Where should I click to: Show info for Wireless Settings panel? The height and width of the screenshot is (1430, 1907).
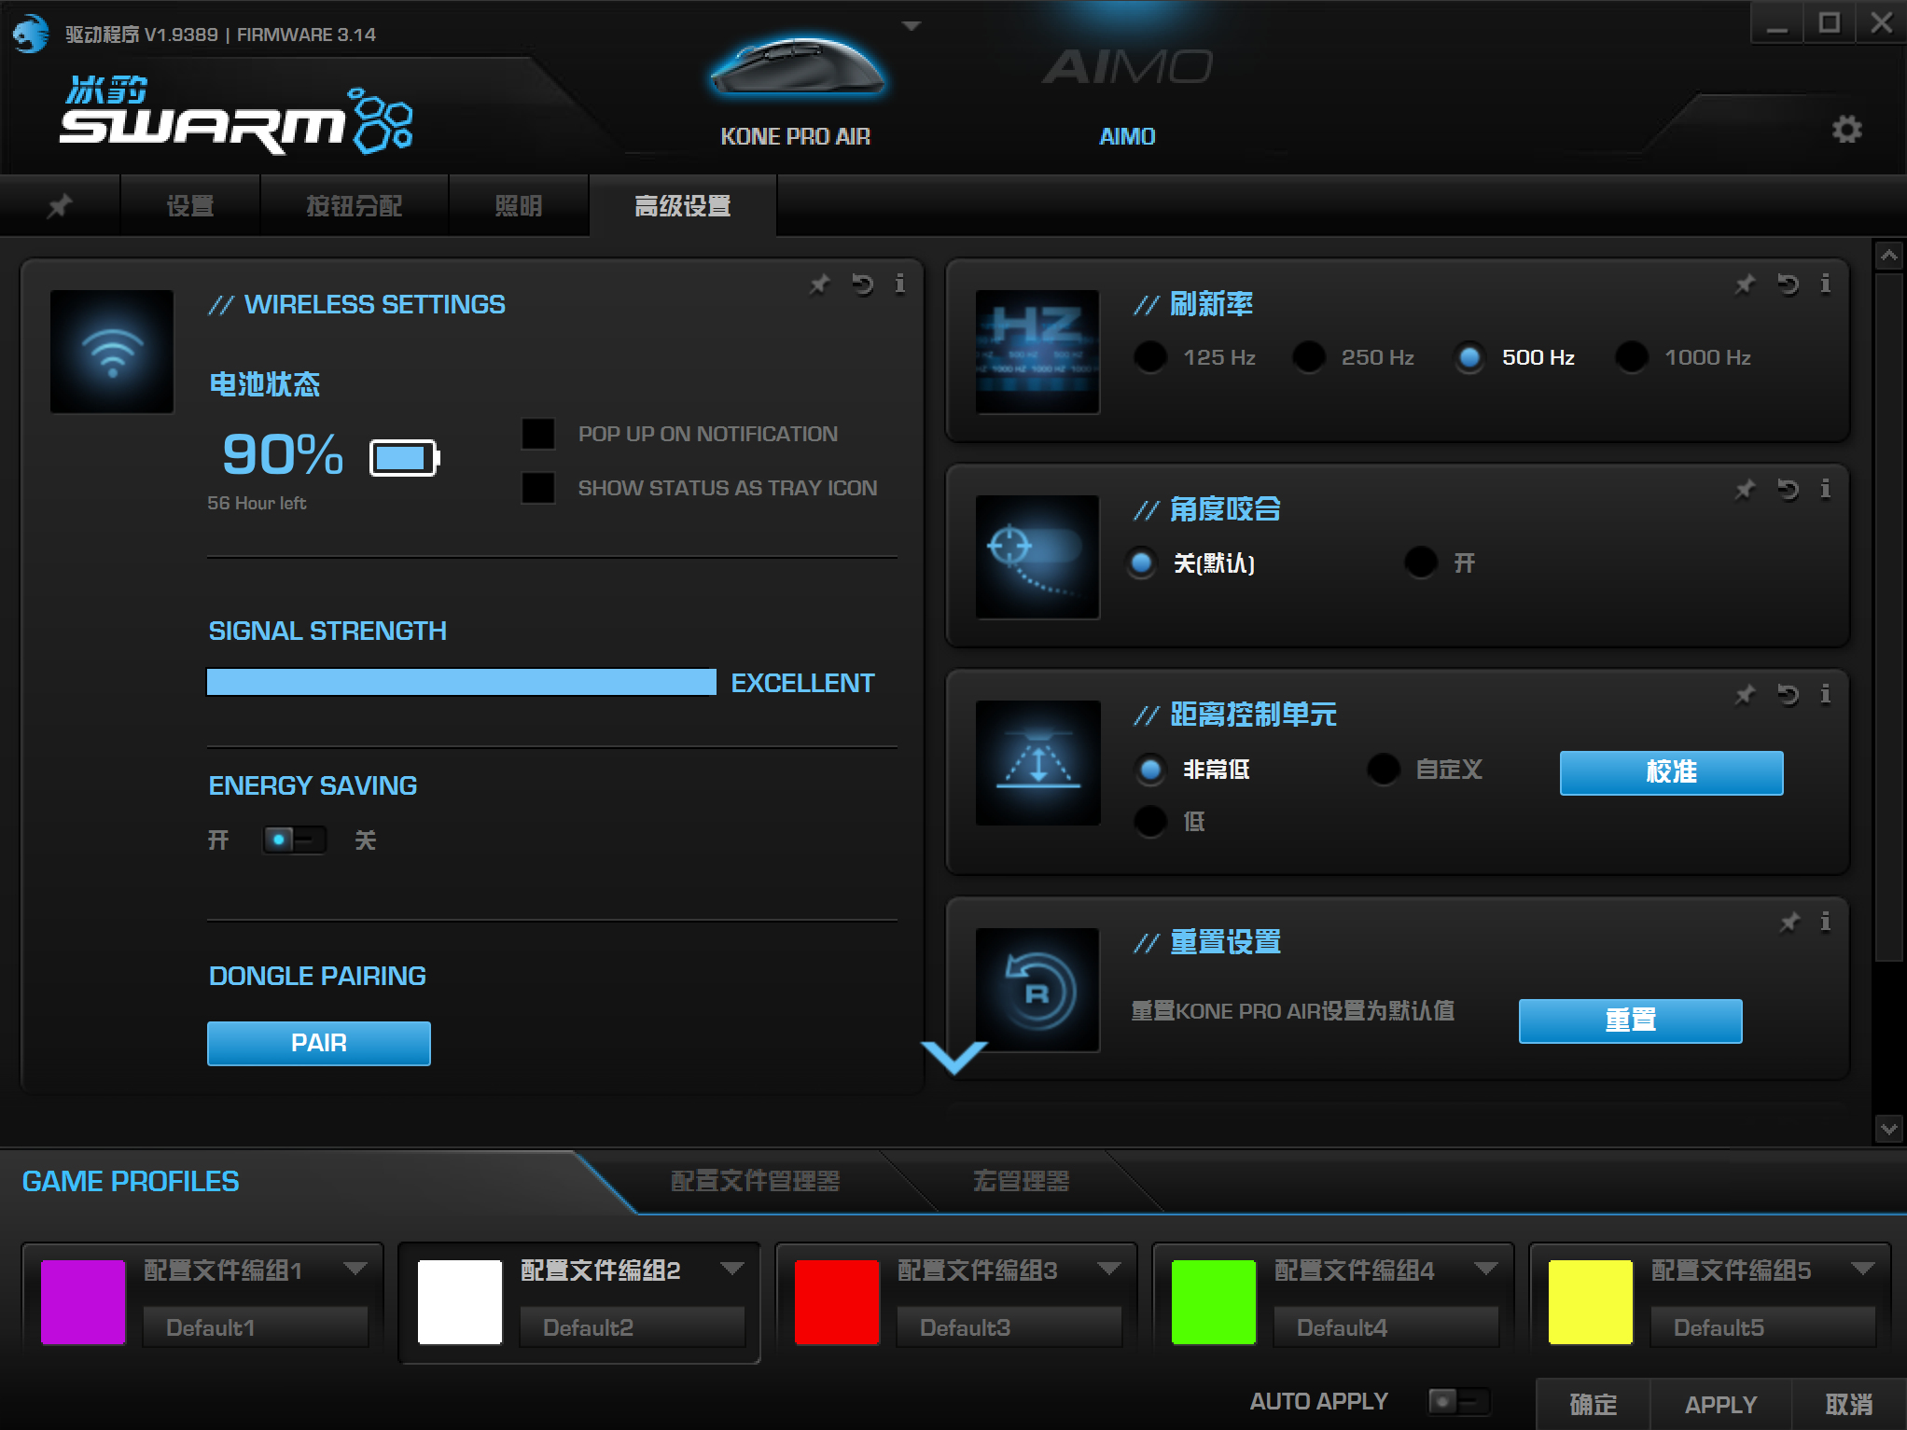(x=899, y=284)
